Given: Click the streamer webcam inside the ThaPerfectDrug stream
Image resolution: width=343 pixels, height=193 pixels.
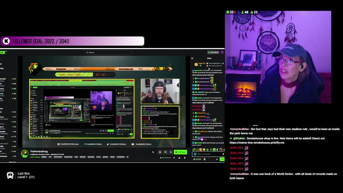Looking at the screenshot, I should pyautogui.click(x=160, y=91).
